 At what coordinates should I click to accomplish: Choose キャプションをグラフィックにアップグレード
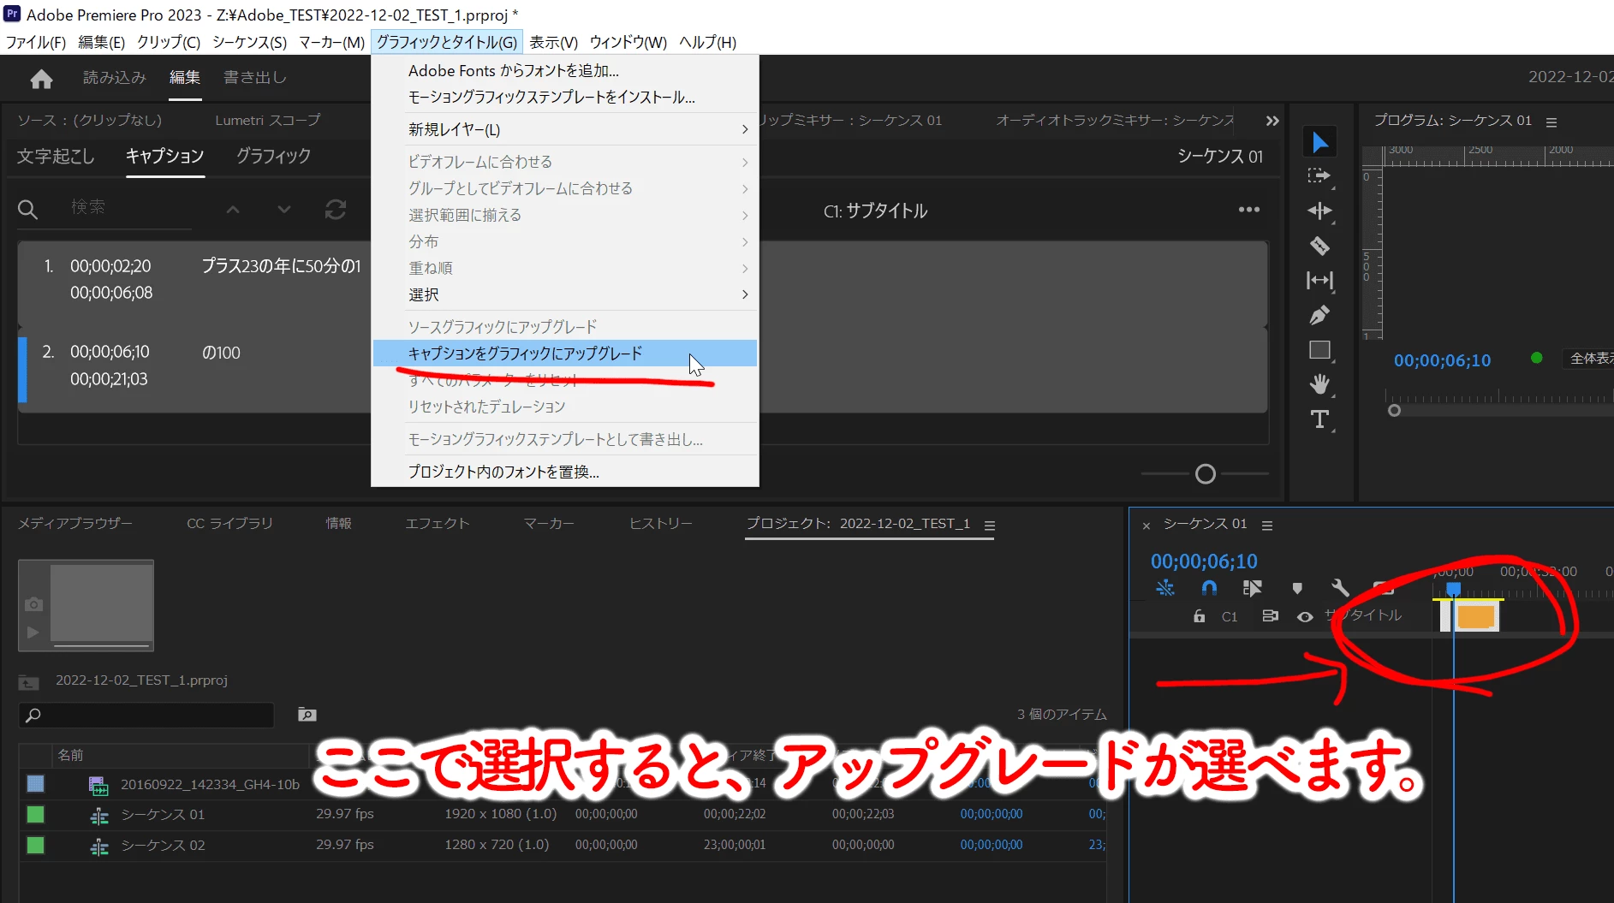tap(565, 353)
